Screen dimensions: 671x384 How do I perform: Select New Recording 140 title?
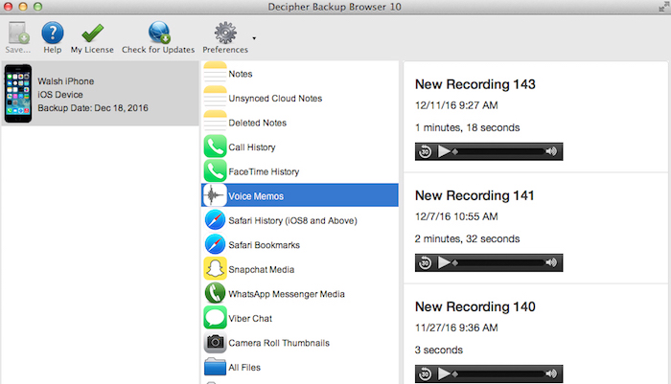pos(475,306)
